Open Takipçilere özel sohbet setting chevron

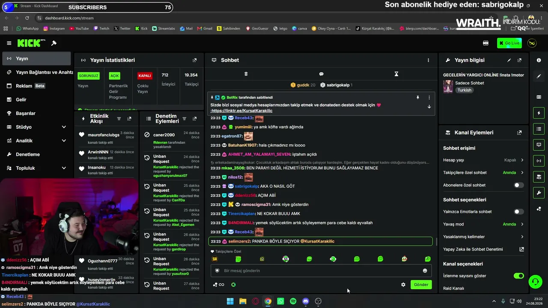(522, 173)
